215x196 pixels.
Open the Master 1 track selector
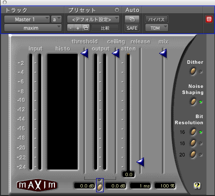pos(27,19)
